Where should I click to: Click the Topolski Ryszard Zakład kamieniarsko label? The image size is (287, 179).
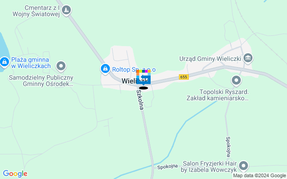217,95
